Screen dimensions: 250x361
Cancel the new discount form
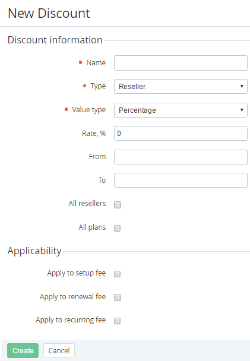59,351
